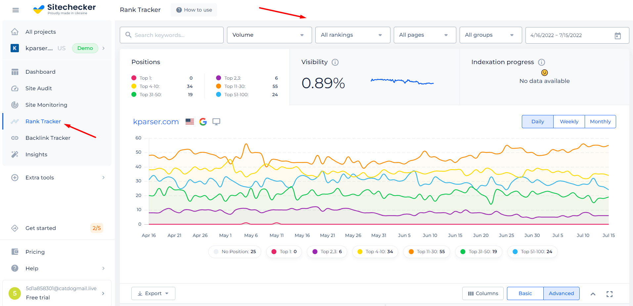Click the Columns button
This screenshot has height=306, width=633.
point(483,293)
